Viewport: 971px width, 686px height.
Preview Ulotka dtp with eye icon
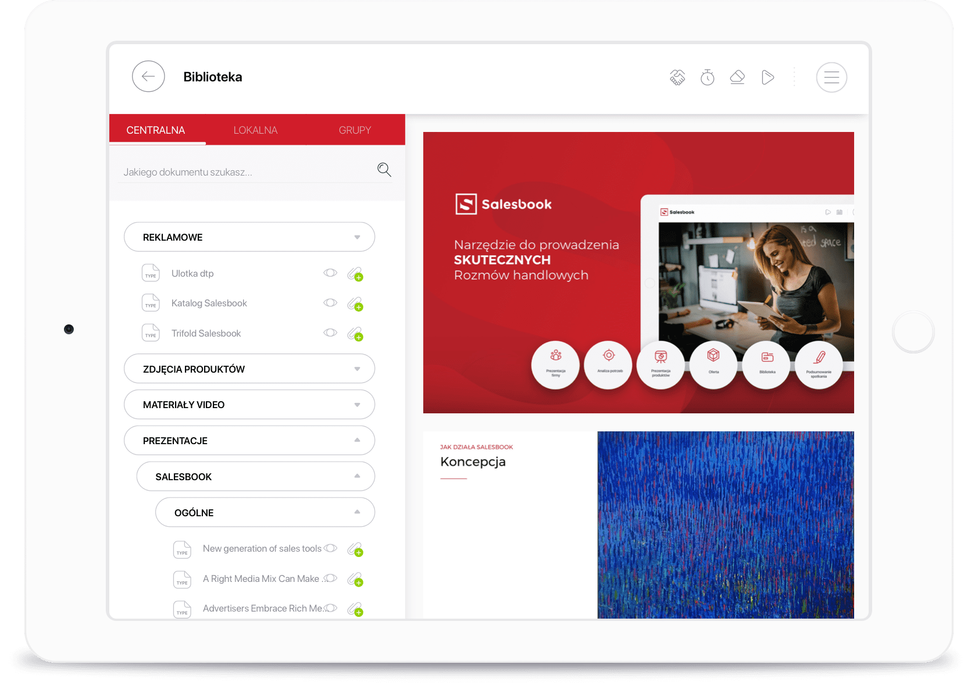[330, 273]
